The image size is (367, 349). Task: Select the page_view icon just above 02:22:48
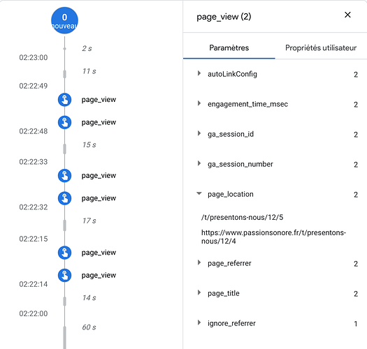(x=64, y=122)
